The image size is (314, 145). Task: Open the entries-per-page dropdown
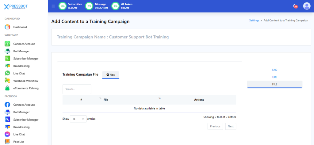pos(78,119)
